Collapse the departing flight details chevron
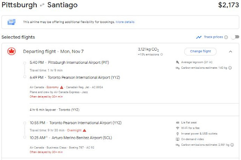The height and width of the screenshot is (160, 241). point(230,51)
